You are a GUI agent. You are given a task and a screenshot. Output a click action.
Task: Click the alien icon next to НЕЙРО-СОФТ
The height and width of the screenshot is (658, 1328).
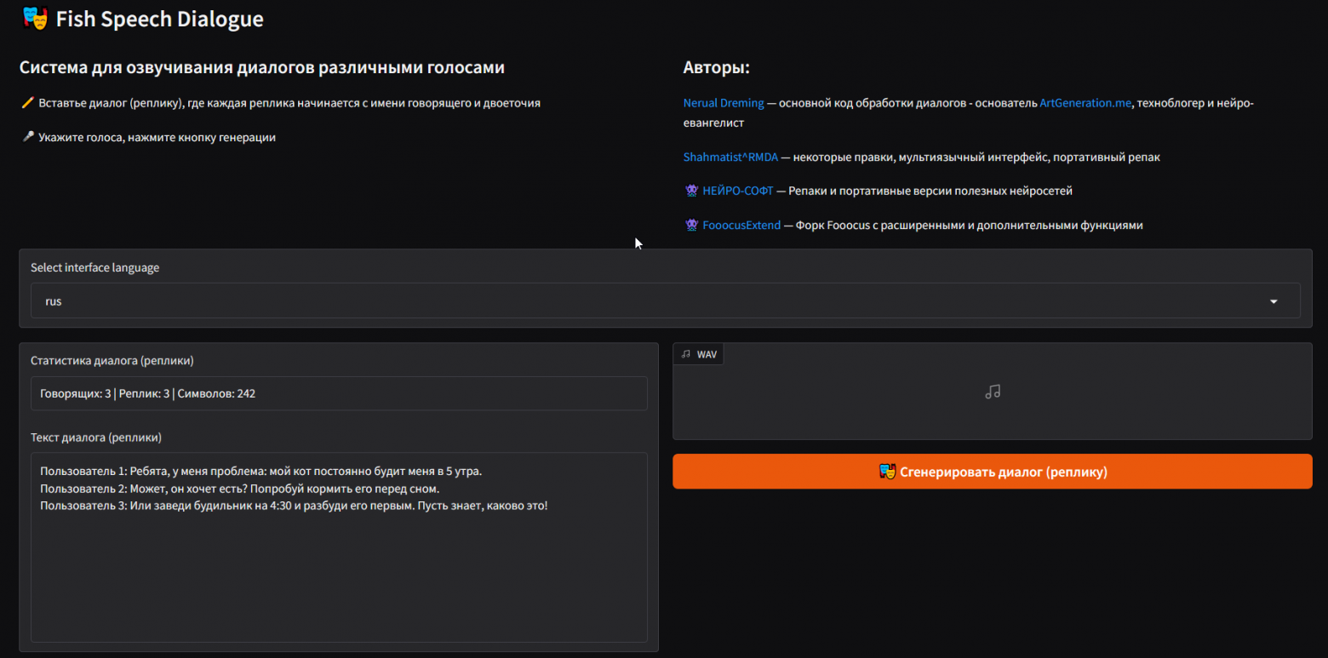point(691,192)
